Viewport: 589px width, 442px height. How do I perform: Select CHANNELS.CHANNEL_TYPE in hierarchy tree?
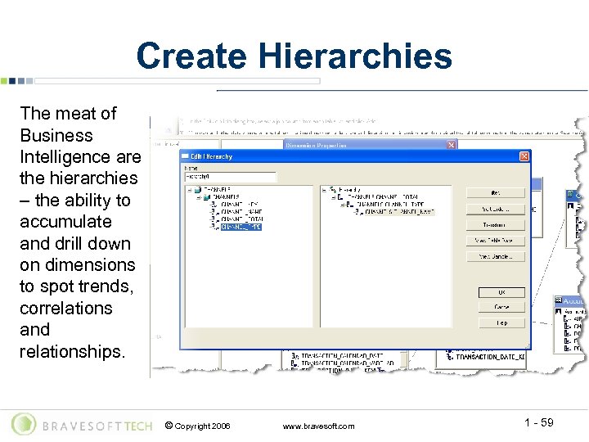390,205
